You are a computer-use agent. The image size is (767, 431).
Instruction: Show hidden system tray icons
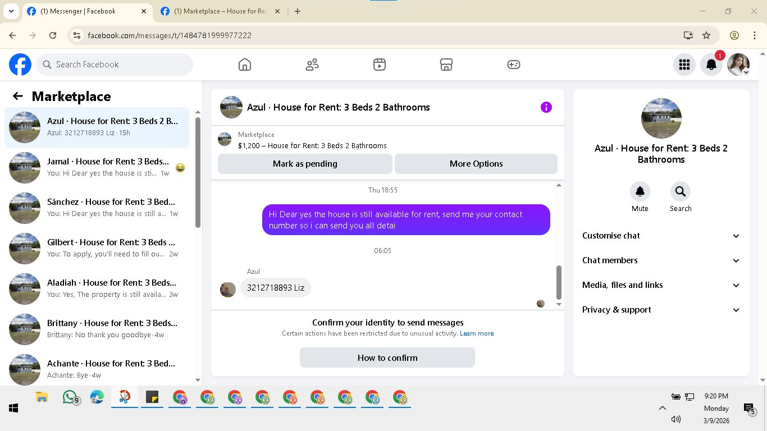[x=662, y=408]
